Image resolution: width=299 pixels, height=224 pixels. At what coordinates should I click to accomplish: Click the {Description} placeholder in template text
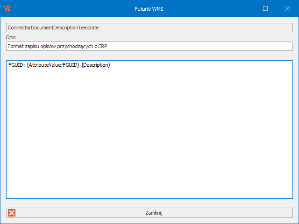pyautogui.click(x=96, y=65)
